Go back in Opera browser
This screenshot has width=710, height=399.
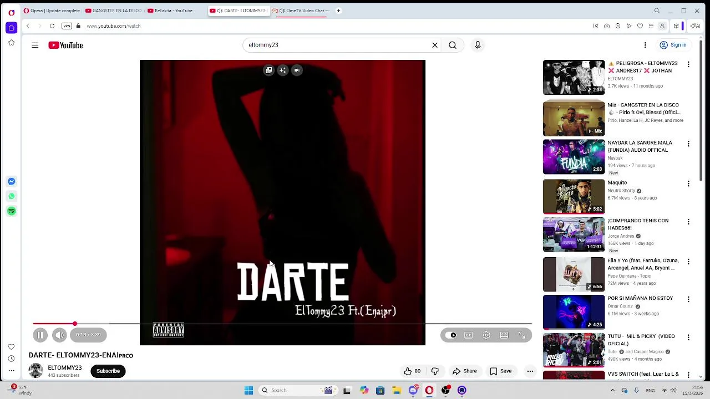pos(28,26)
